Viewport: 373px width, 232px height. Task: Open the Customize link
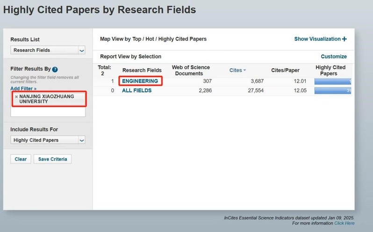[x=334, y=57]
